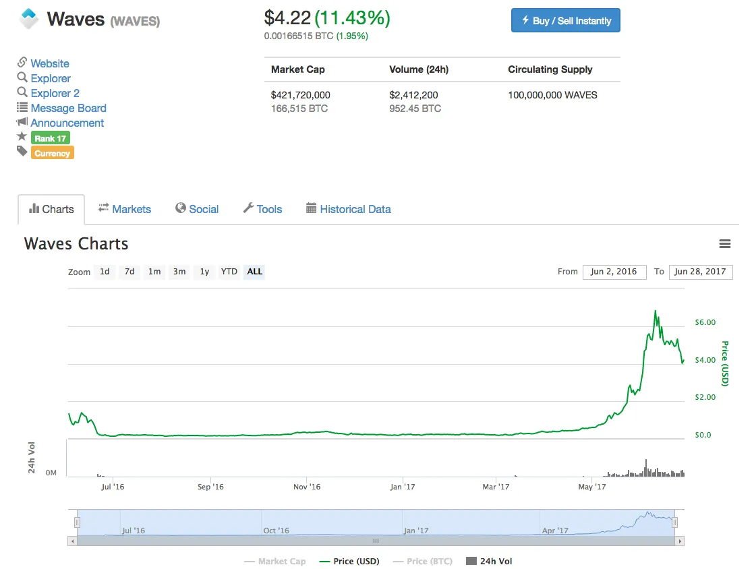Set chart zoom to 1d
This screenshot has width=754, height=569.
tap(105, 272)
